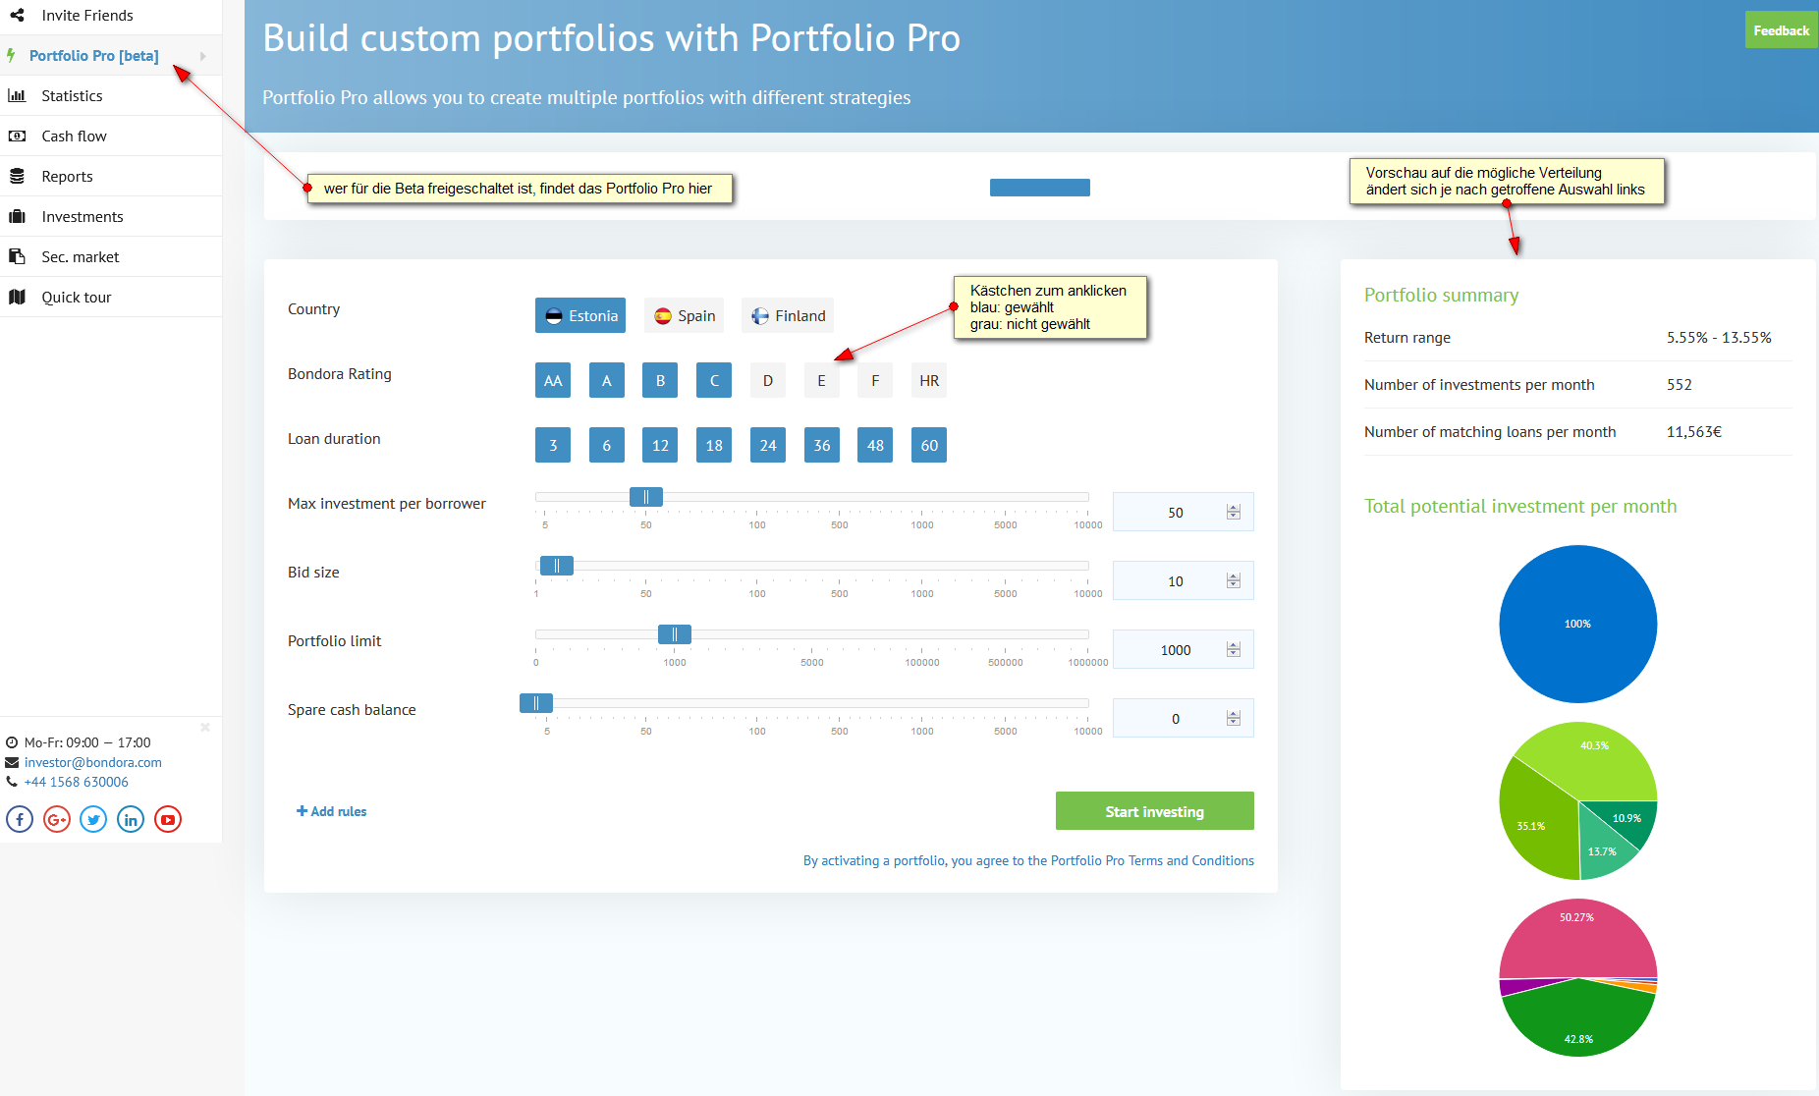Click the Bid size stepper arrows

pyautogui.click(x=1234, y=580)
